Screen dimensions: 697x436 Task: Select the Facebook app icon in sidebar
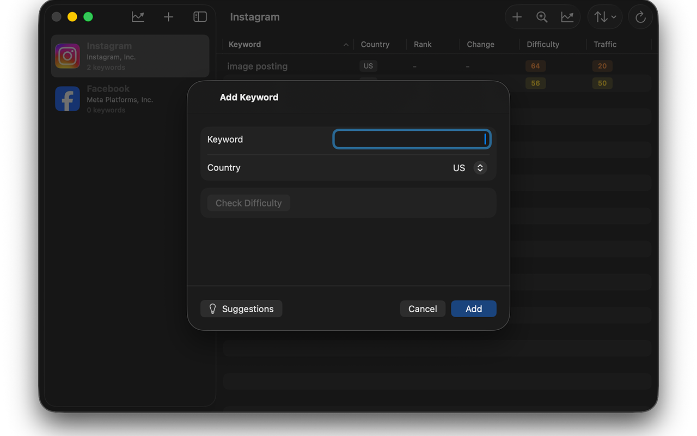68,99
